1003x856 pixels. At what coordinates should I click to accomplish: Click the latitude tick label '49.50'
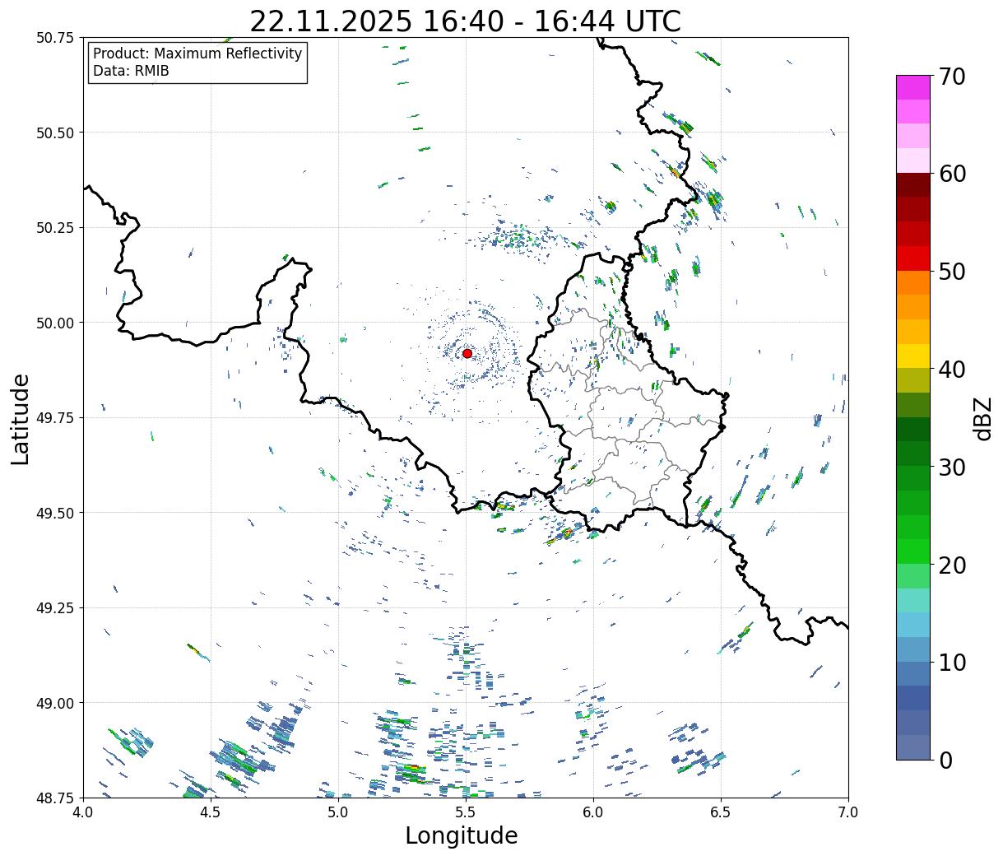click(55, 513)
